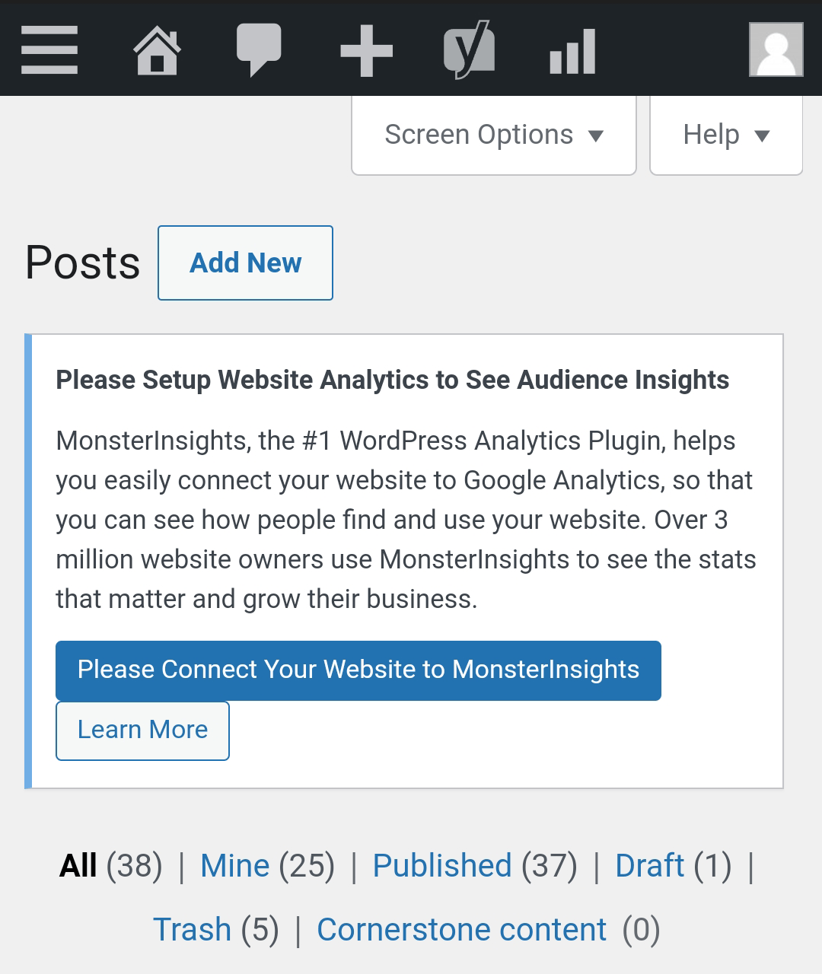822x974 pixels.
Task: Click the plus New content icon
Action: 366,51
